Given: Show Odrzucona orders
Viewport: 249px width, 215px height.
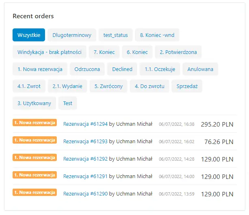Looking at the screenshot, I should coord(87,69).
